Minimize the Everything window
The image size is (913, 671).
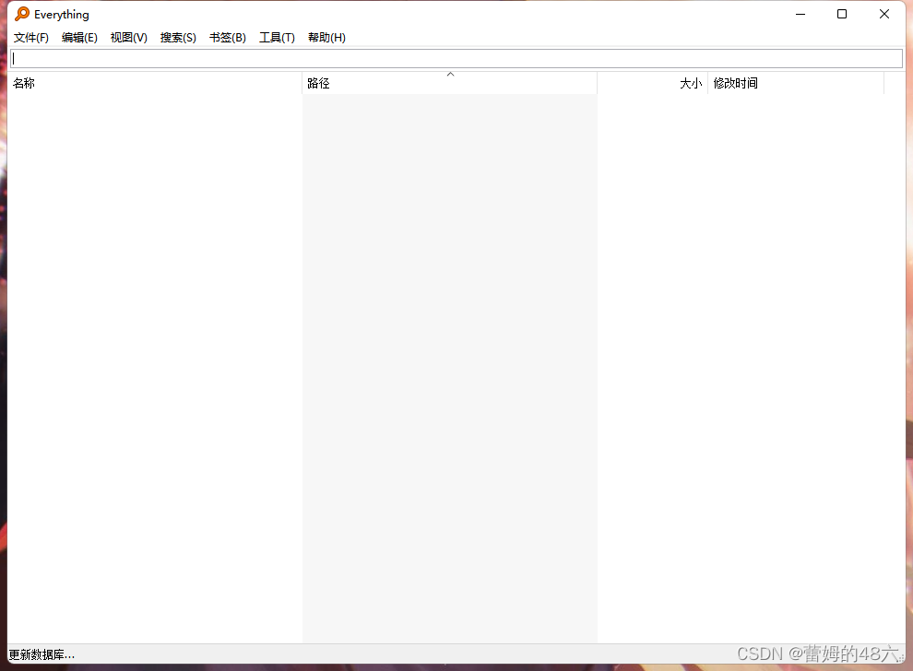(800, 14)
